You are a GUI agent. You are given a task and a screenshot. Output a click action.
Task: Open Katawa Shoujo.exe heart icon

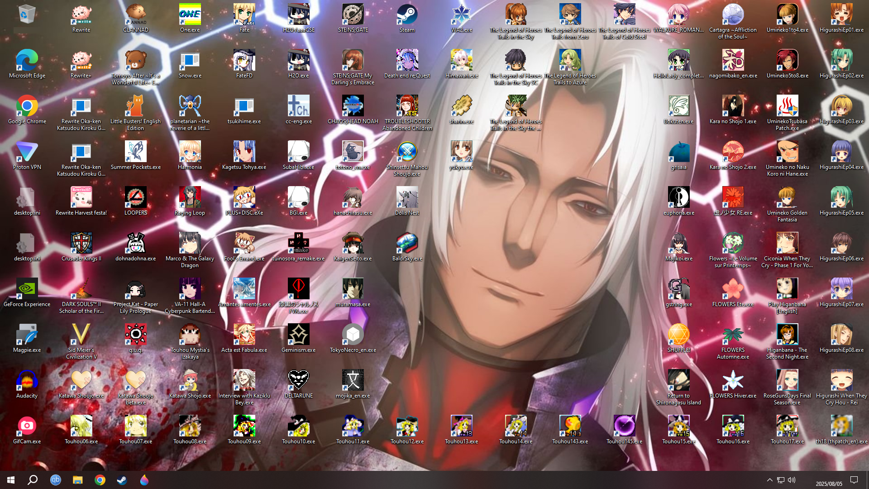pos(81,384)
